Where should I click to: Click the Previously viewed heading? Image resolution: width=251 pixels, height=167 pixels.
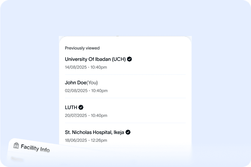[82, 48]
